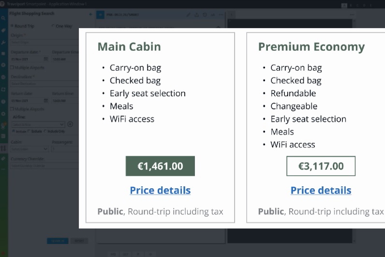Expand the Select Airline dropdown
Viewport: 385px width, 257px height.
point(38,124)
